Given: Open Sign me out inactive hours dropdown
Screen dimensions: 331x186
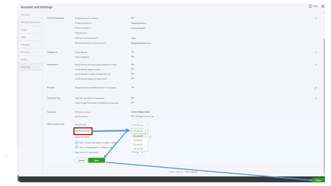Looking at the screenshot, I should [x=138, y=153].
